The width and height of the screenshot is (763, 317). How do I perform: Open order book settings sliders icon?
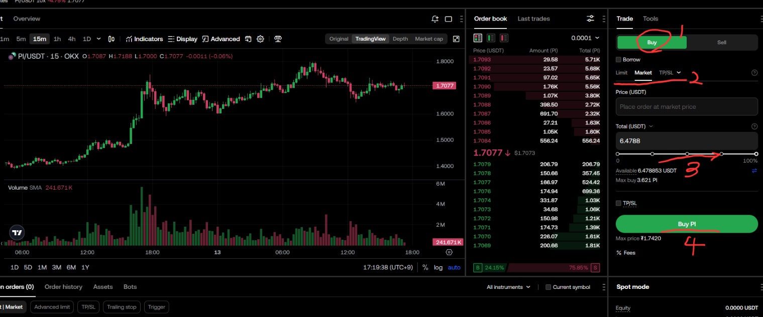[590, 19]
